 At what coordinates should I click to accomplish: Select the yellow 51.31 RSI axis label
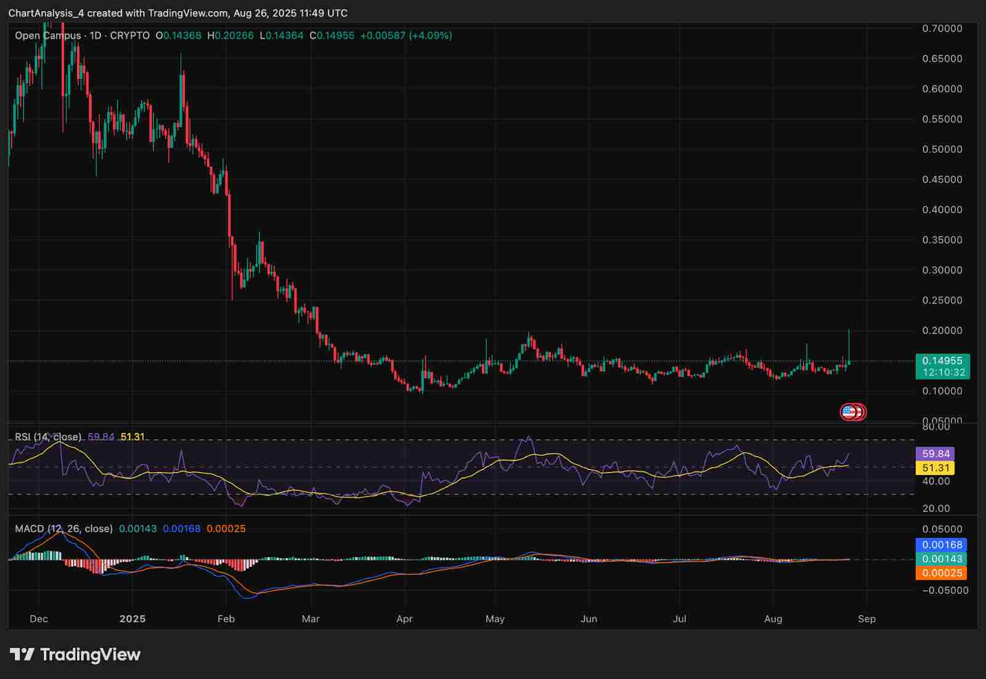[935, 468]
